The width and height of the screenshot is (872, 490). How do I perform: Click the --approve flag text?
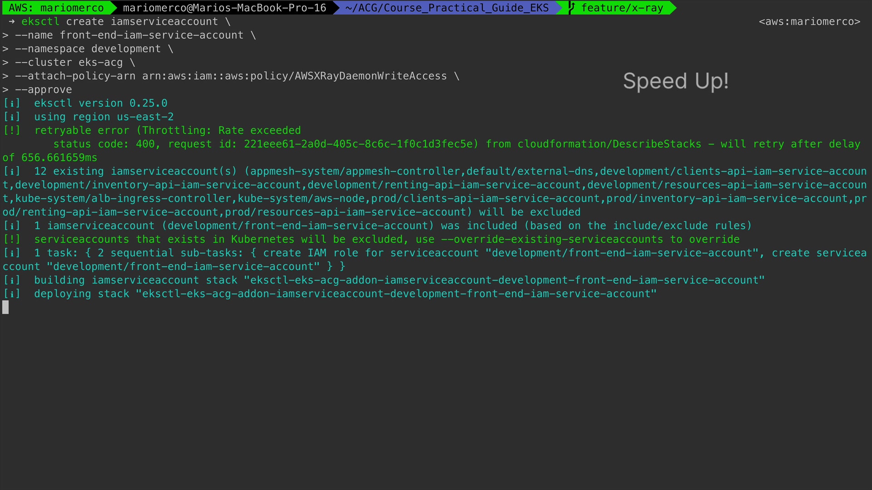44,90
